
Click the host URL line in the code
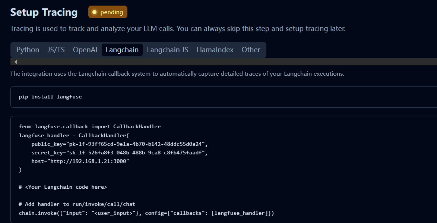pyautogui.click(x=80, y=161)
